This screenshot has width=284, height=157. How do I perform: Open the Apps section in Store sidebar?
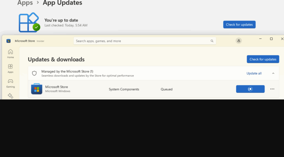pyautogui.click(x=10, y=68)
